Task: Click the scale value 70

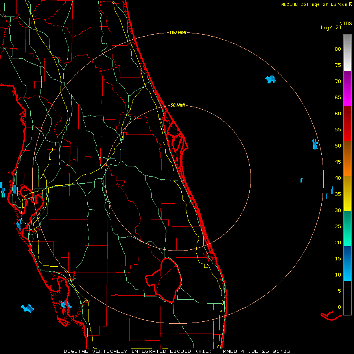Action: tap(338, 81)
